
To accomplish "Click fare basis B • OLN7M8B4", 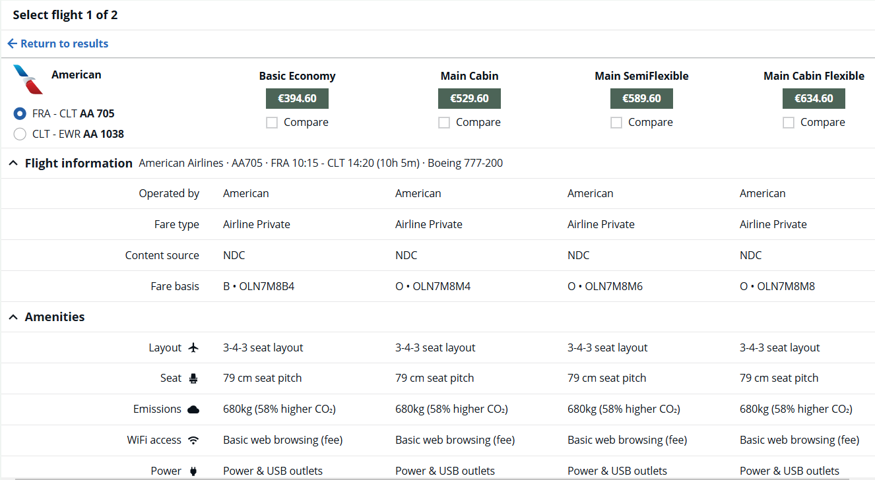I will click(x=259, y=286).
